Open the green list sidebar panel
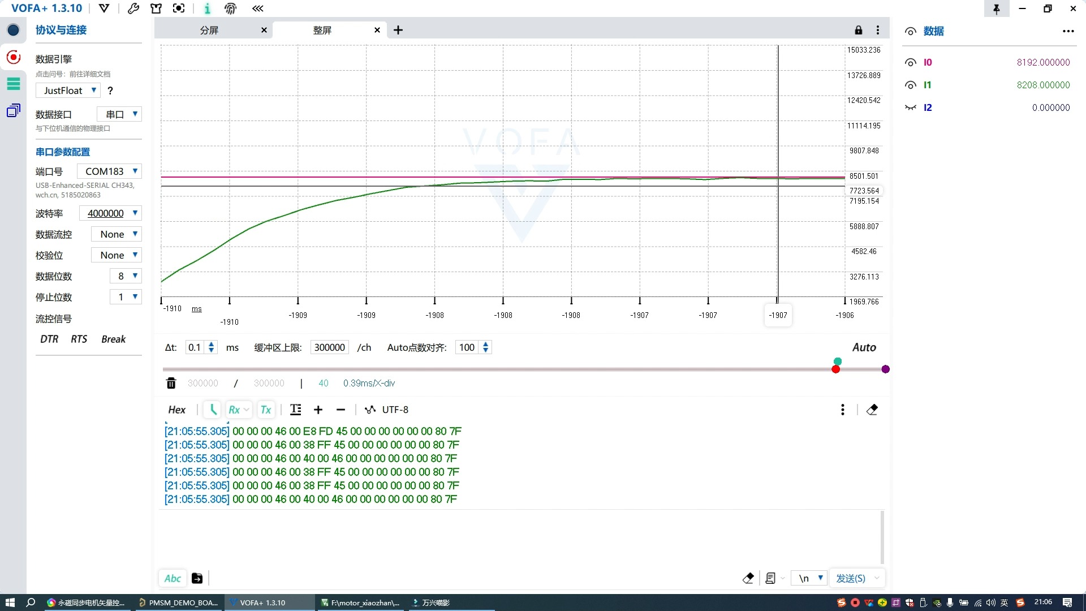The height and width of the screenshot is (611, 1086). [x=14, y=84]
